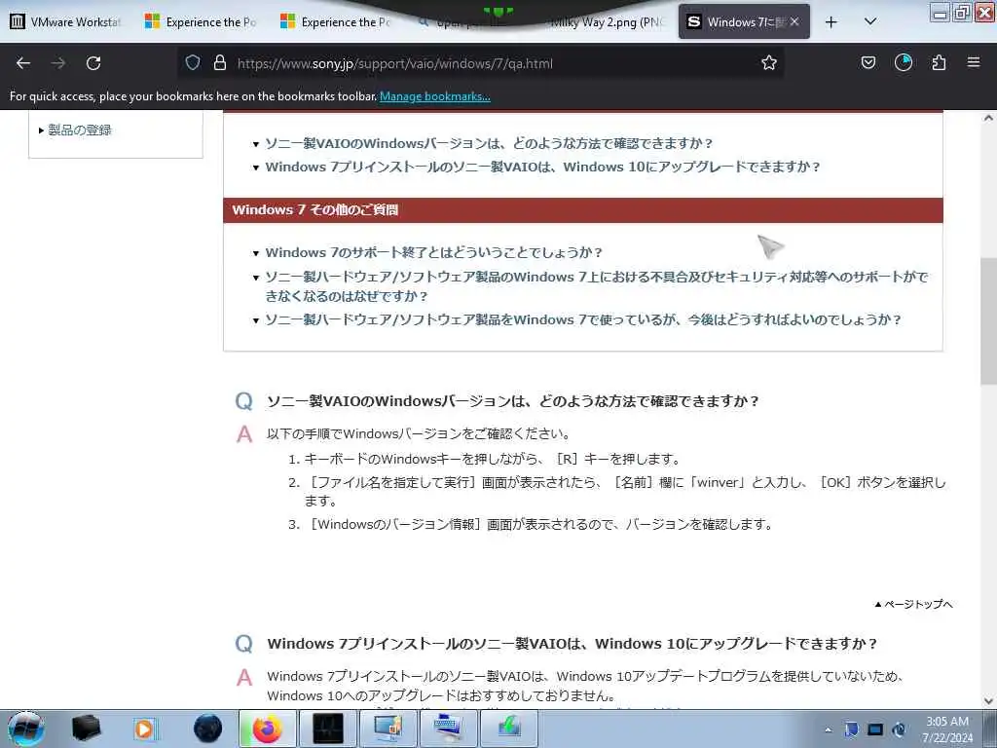The height and width of the screenshot is (748, 997).
Task: Close the Windows 7 Sony tab
Action: pyautogui.click(x=794, y=21)
